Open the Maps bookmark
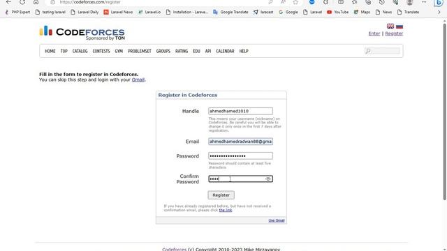 [x=362, y=12]
